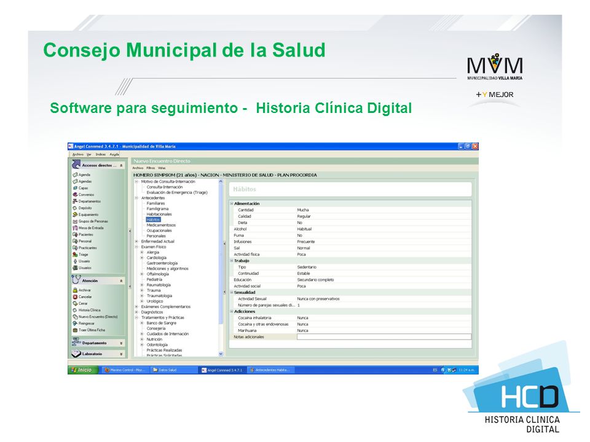Screen dimensions: 590x442
Task: Collapse the Trabajo property group
Action: tap(232, 260)
